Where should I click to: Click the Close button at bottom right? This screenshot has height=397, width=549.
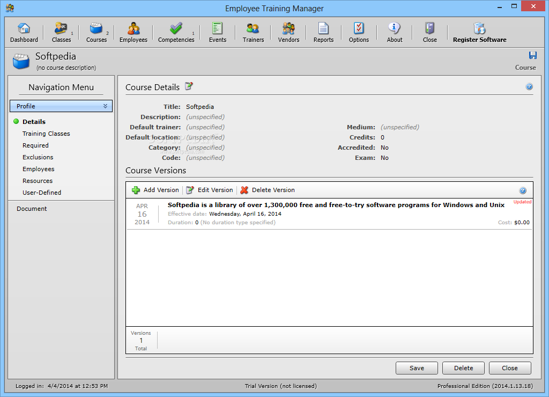tap(510, 368)
